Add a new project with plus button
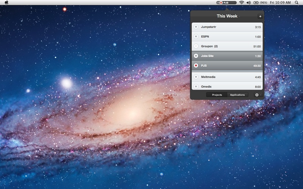 tap(260, 16)
